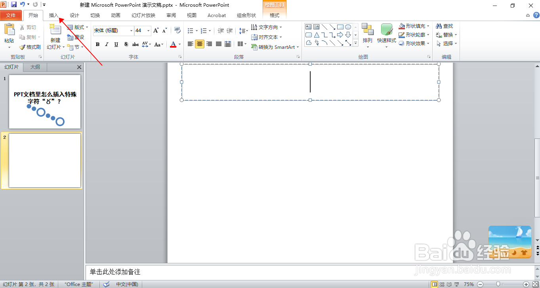Click the Find (查找) binoculars button
540x288 pixels.
point(444,26)
